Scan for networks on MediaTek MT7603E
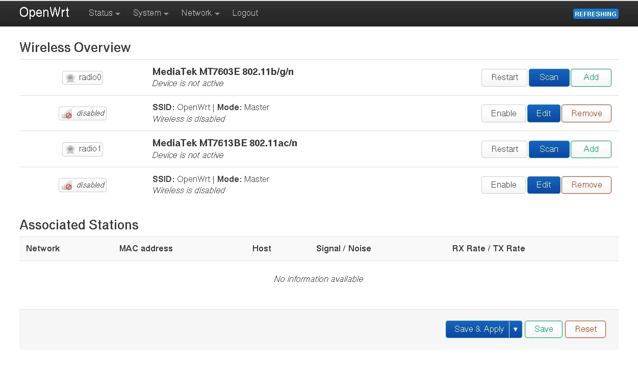Screen dimensions: 638x366 point(549,77)
